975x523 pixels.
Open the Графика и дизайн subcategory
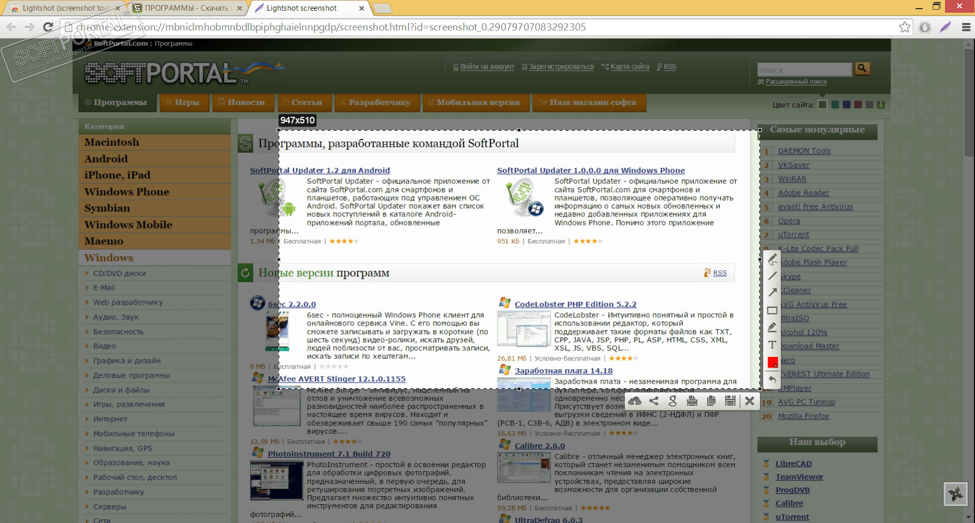click(x=127, y=361)
